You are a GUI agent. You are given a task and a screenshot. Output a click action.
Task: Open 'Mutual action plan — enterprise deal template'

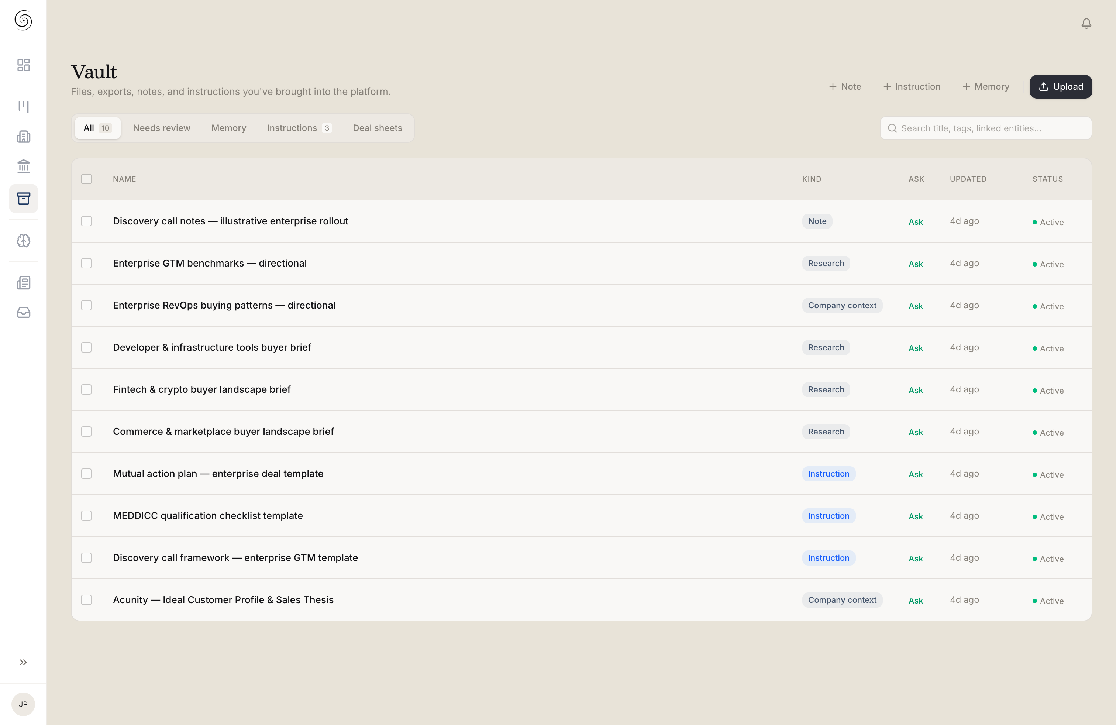tap(218, 474)
